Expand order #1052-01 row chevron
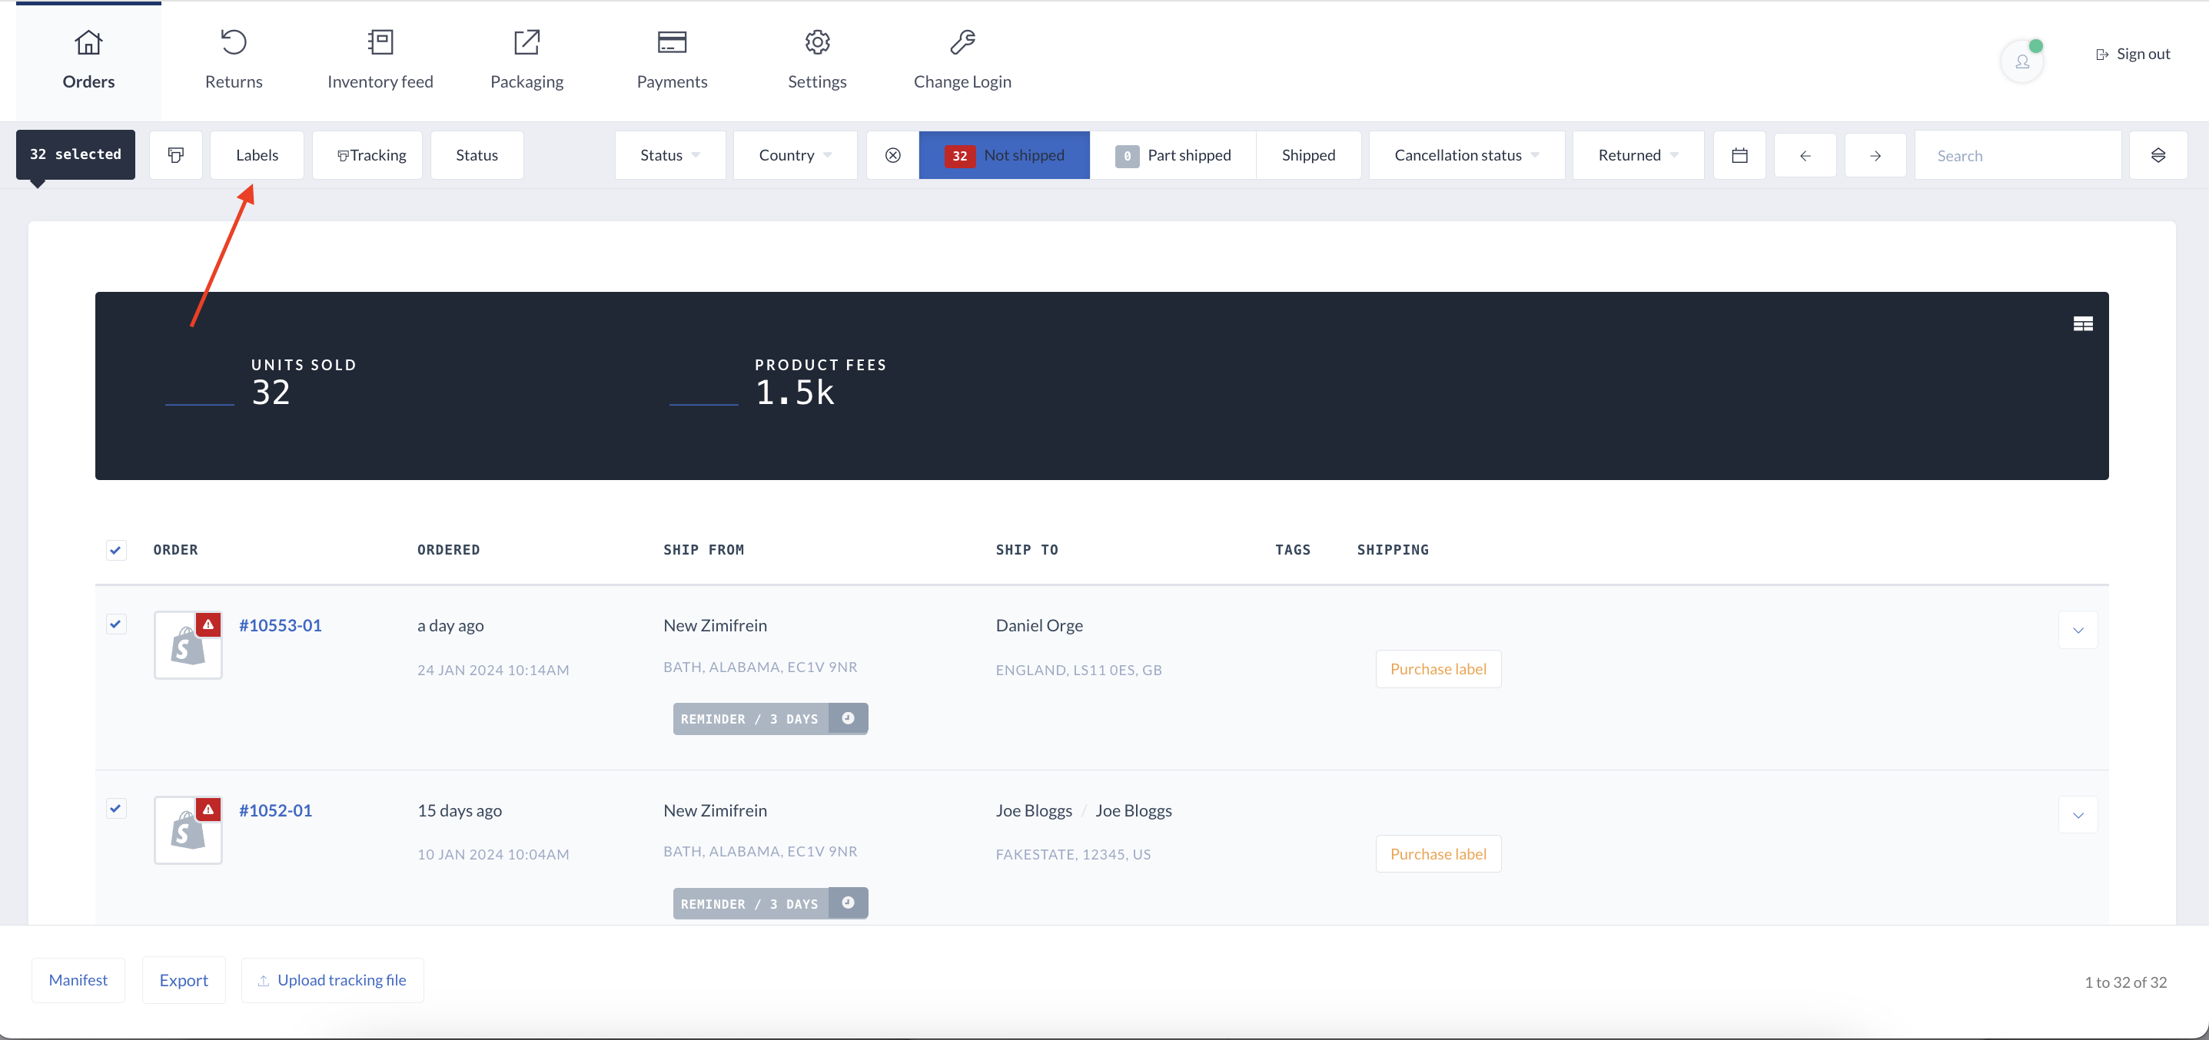The image size is (2209, 1040). coord(2078,815)
